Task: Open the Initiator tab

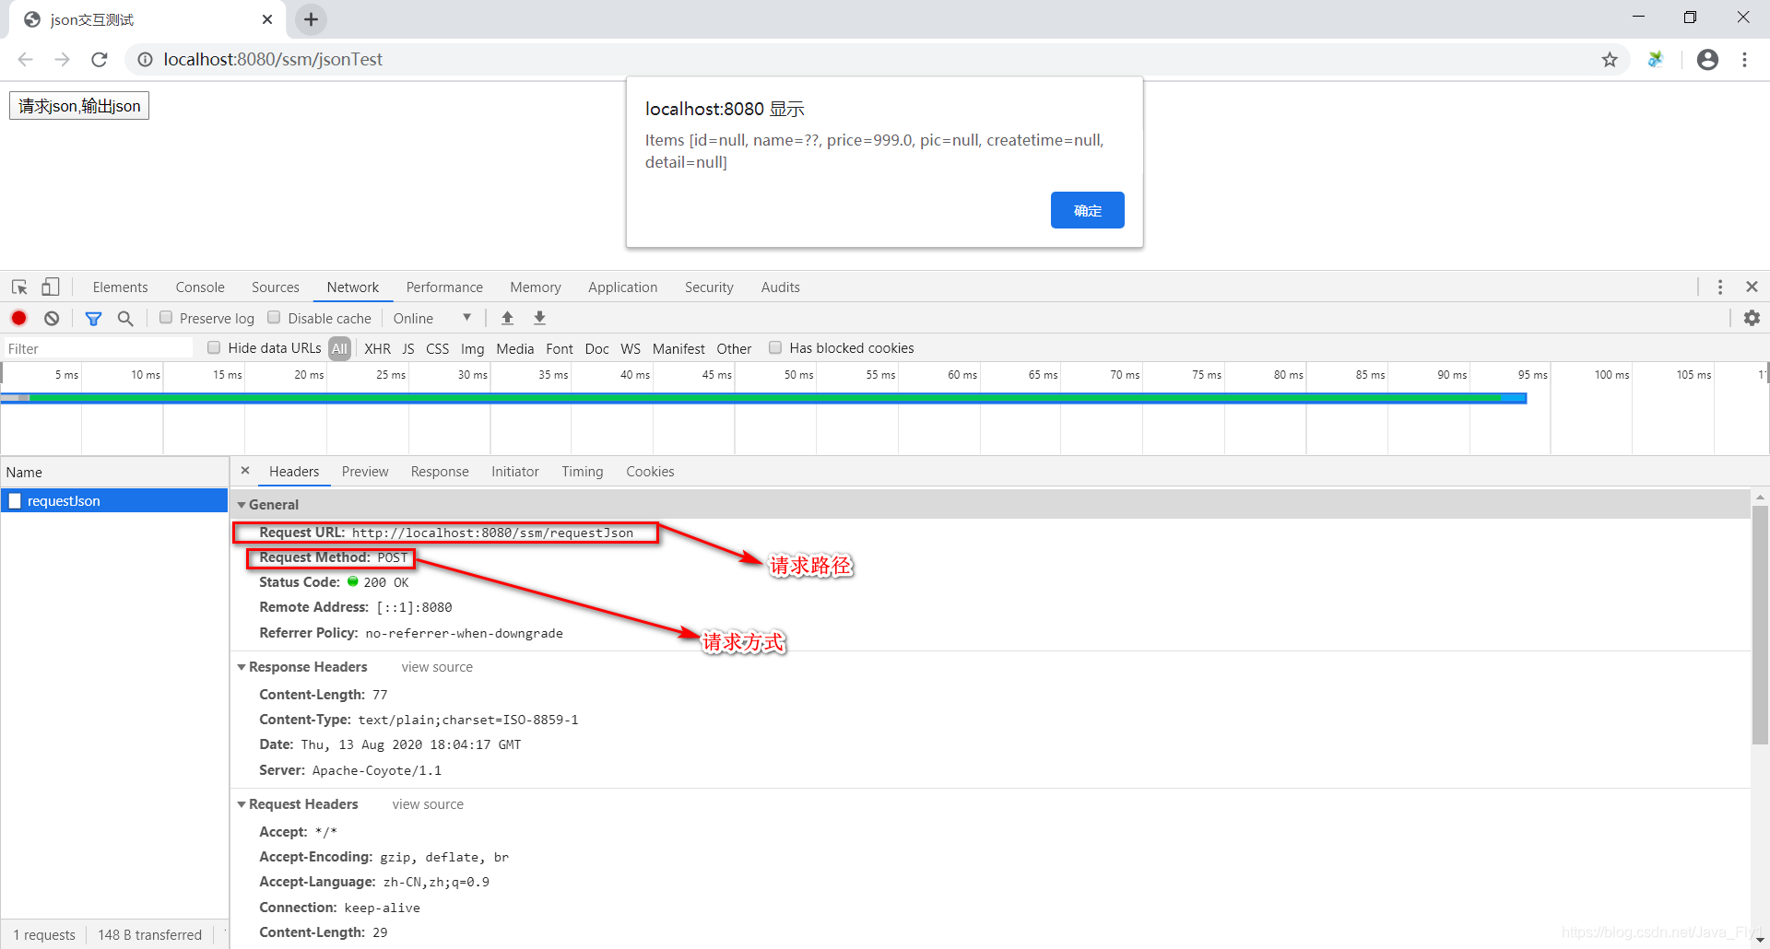Action: point(515,472)
